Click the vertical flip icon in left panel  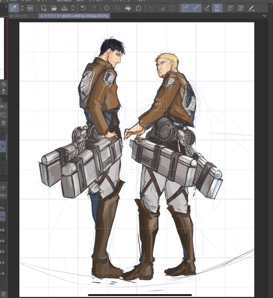pyautogui.click(x=3, y=92)
